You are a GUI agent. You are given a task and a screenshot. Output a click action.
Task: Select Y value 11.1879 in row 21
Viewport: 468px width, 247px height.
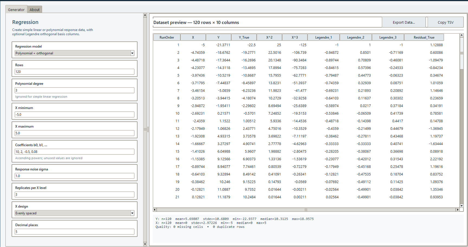pos(224,197)
